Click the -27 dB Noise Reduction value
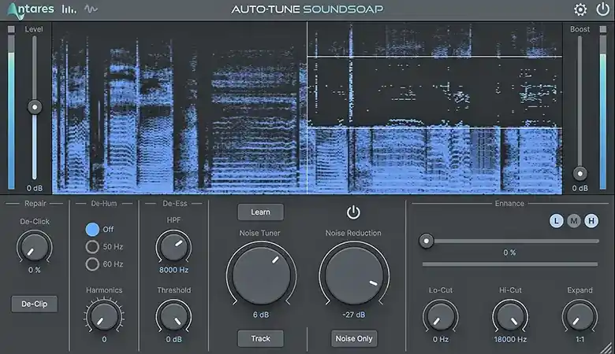The width and height of the screenshot is (615, 354). click(x=354, y=315)
